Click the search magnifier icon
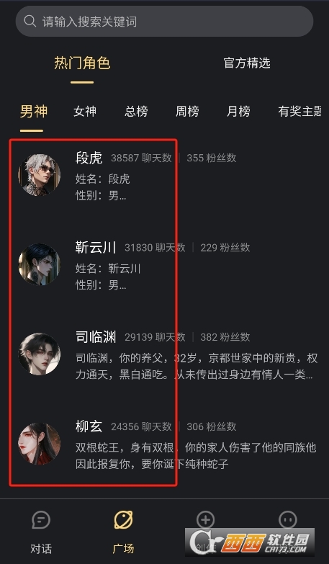The height and width of the screenshot is (564, 329). [x=30, y=21]
